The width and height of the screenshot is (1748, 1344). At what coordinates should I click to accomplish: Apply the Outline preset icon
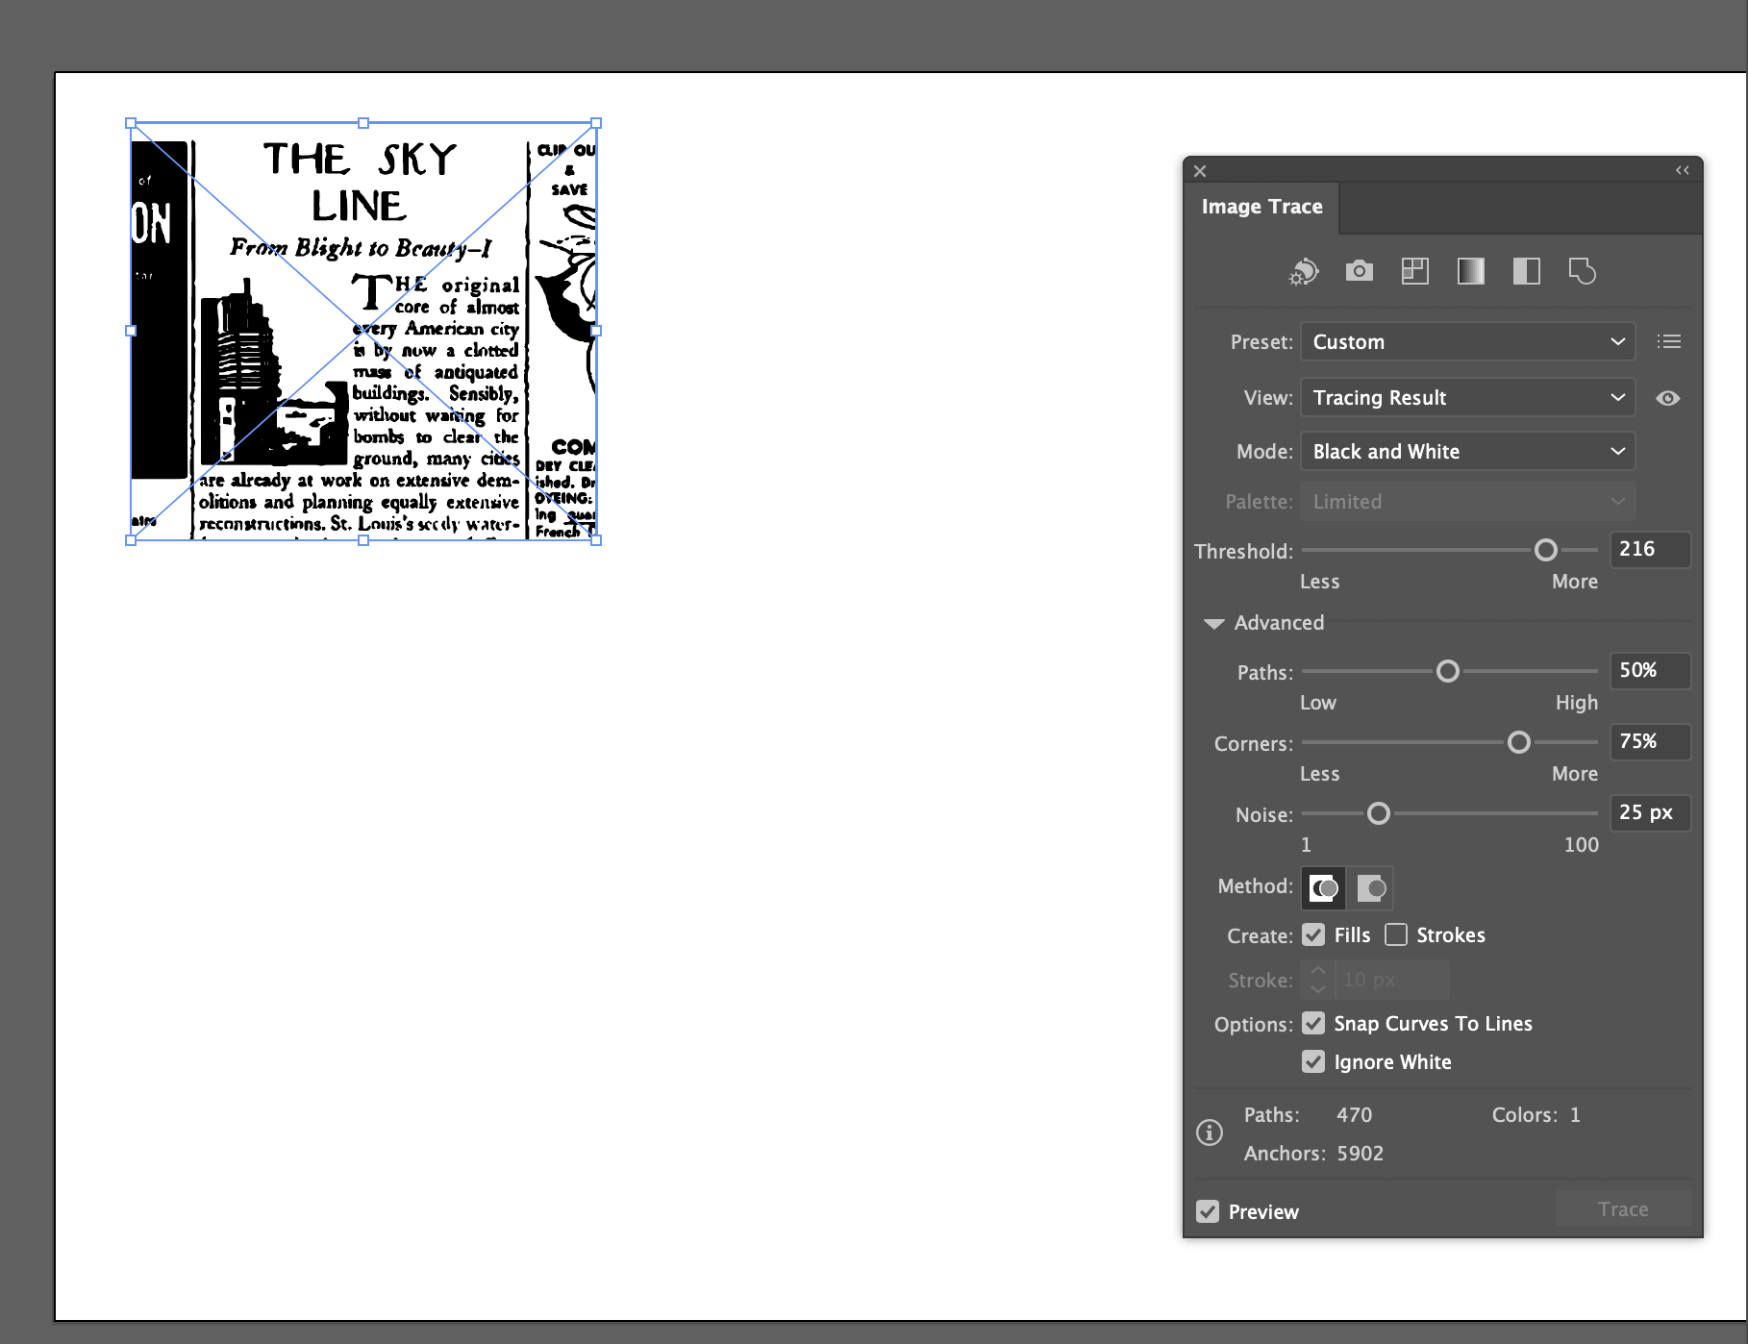click(x=1582, y=271)
